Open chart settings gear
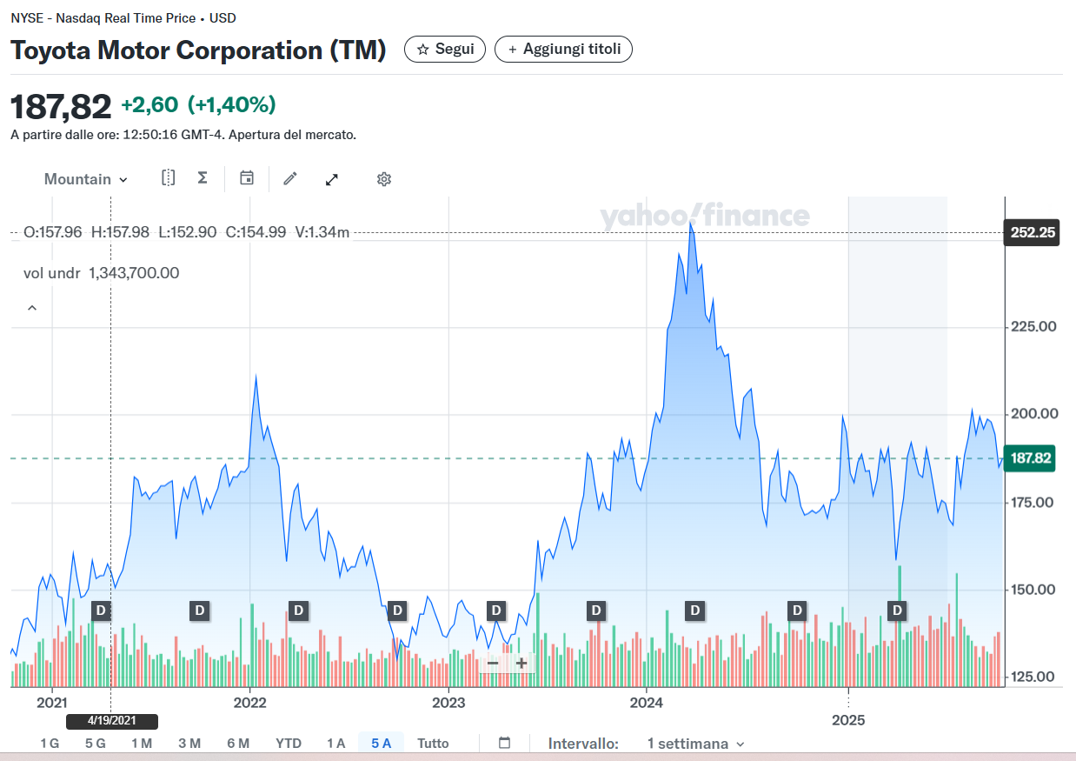 pyautogui.click(x=384, y=179)
